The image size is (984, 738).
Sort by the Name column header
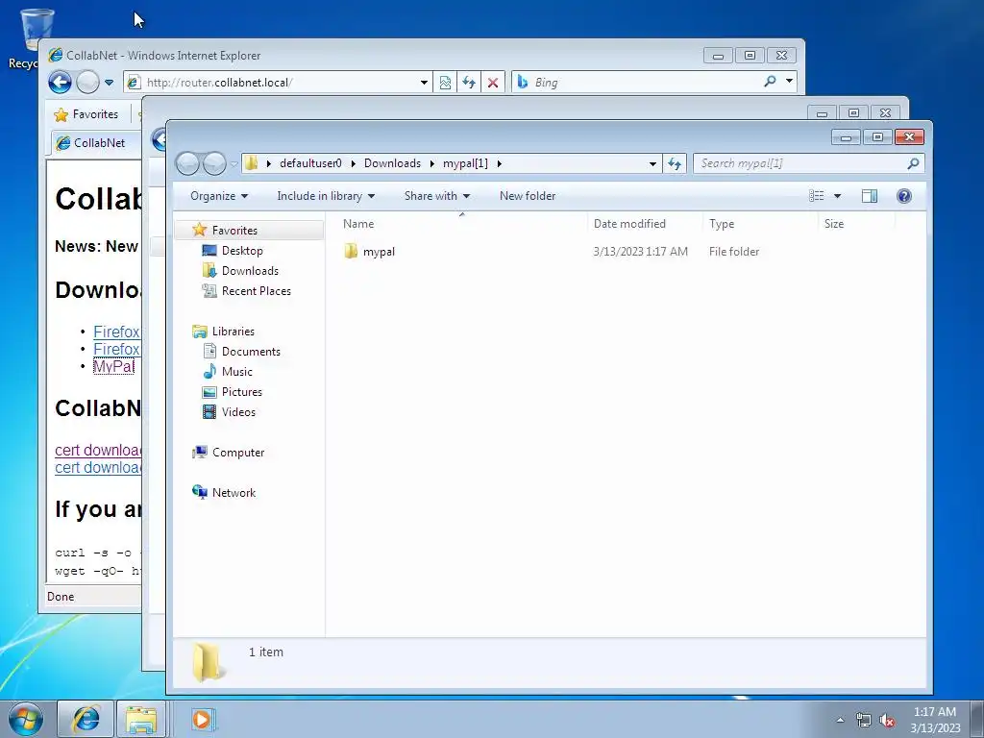[x=461, y=223]
